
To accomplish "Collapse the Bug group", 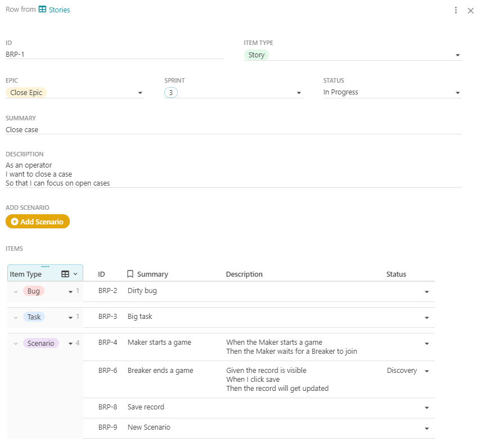I will (16, 291).
